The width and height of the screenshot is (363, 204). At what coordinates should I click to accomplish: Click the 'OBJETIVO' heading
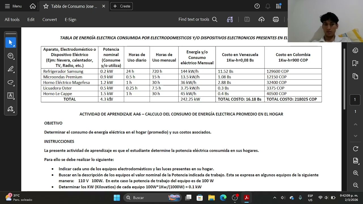pyautogui.click(x=53, y=123)
